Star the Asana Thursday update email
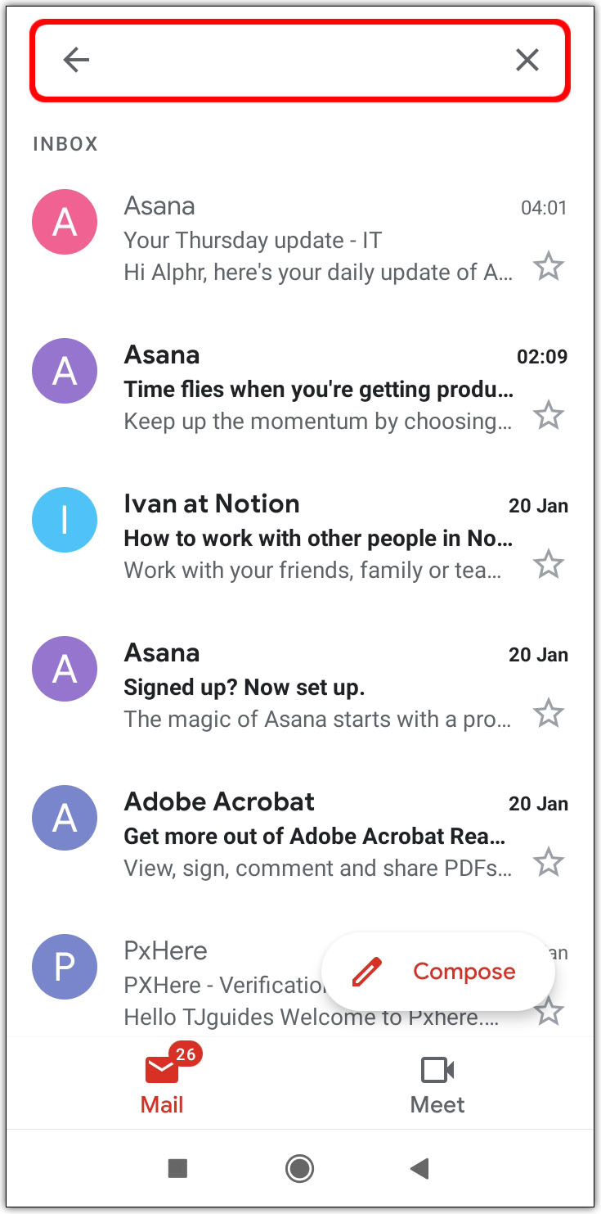The width and height of the screenshot is (601, 1214). pos(549,266)
